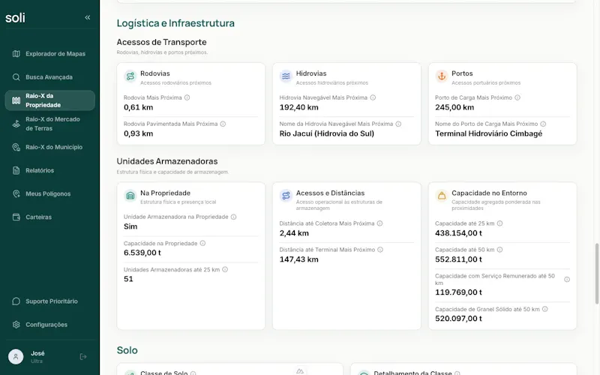
Task: Log out using the exit icon
Action: (x=83, y=357)
